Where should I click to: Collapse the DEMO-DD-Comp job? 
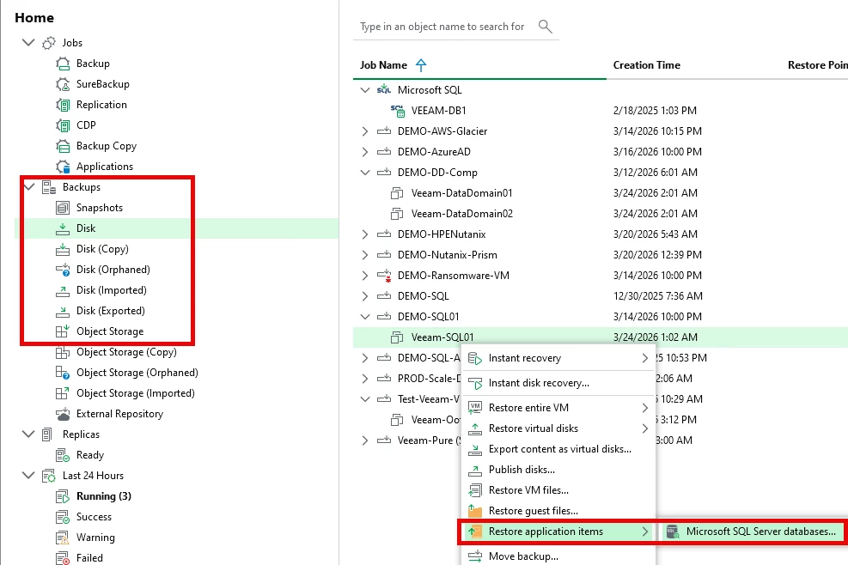[365, 173]
